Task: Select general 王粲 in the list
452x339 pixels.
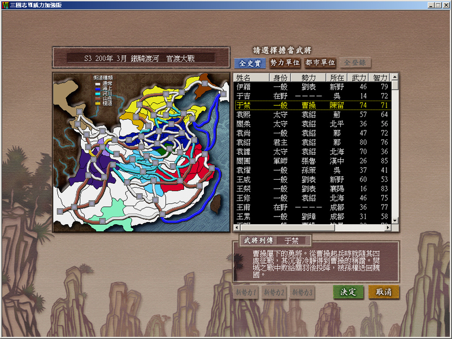Action: (x=312, y=189)
